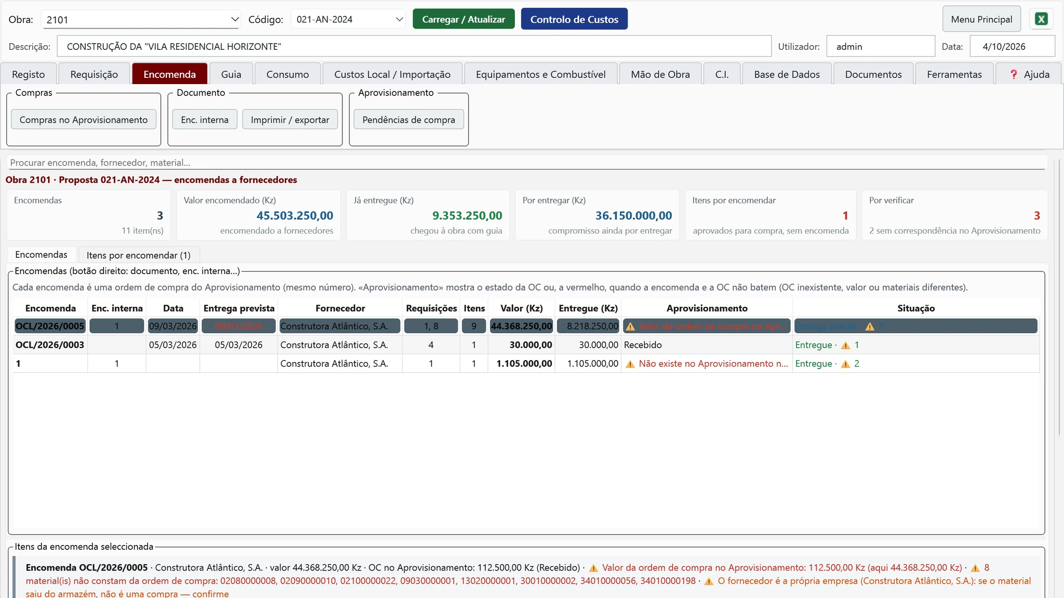Click the red question mark Ajuda icon
The height and width of the screenshot is (598, 1064).
[1014, 74]
